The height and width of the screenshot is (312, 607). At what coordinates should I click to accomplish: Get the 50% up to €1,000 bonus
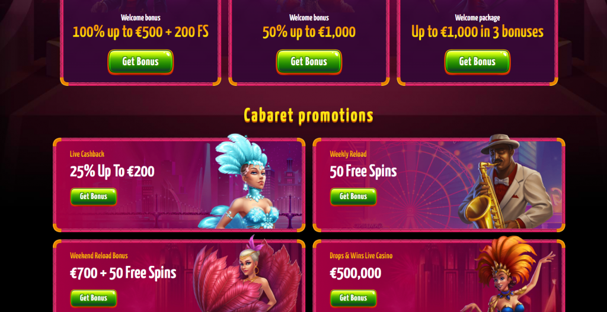click(309, 62)
